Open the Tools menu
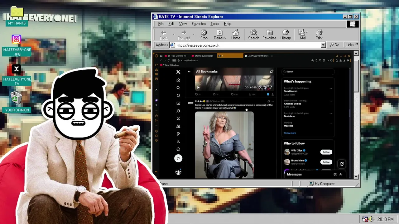399x224 pixels. point(215,24)
